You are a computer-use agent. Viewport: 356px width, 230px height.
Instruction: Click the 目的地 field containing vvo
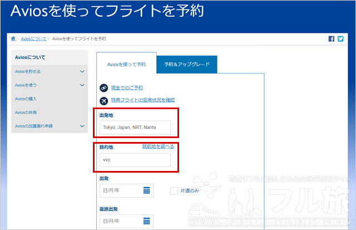click(135, 160)
